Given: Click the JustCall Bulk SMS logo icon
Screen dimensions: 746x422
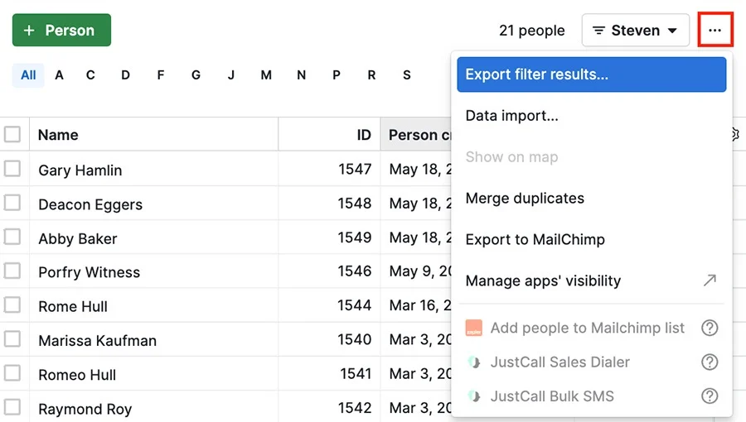Looking at the screenshot, I should pos(473,396).
